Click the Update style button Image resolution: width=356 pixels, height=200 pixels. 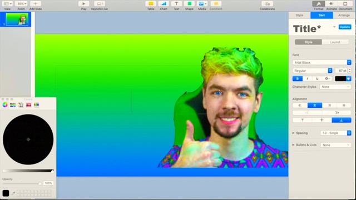[345, 27]
